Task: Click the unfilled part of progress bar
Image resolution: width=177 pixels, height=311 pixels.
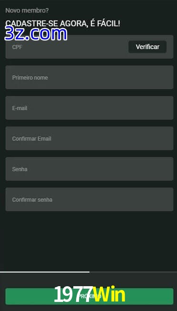Action: click(133, 272)
